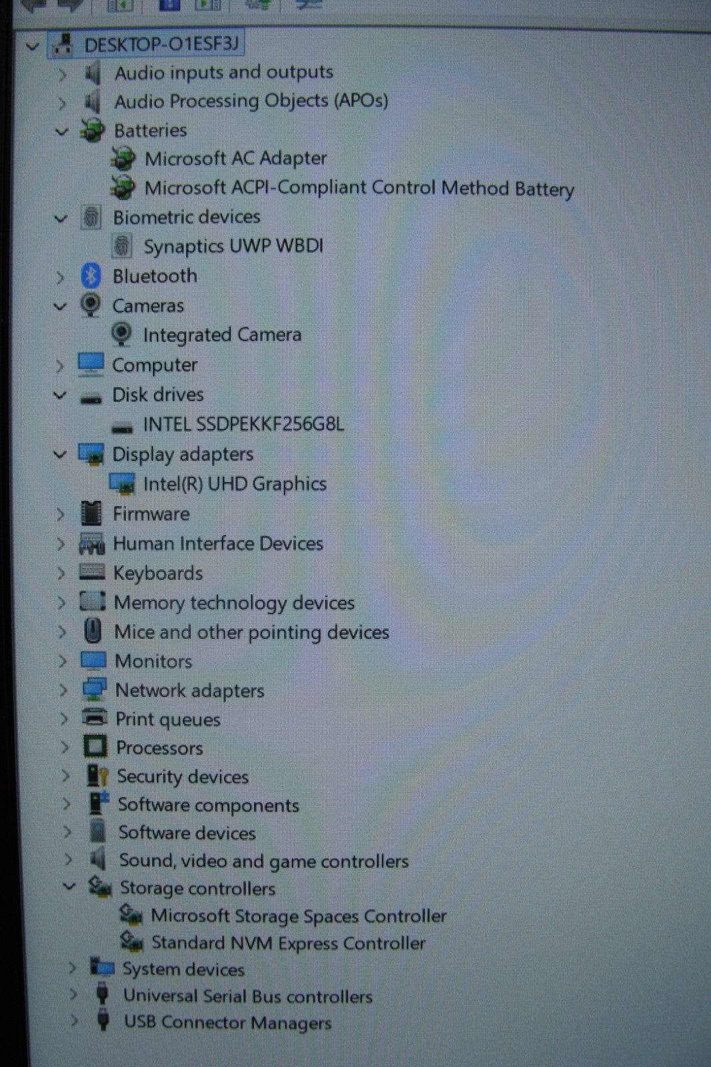
Task: Click the Print queues printer icon
Action: pyautogui.click(x=94, y=718)
